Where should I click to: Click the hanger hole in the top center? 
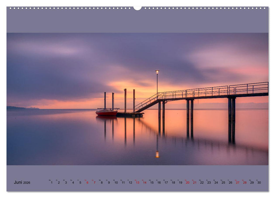pyautogui.click(x=137, y=7)
